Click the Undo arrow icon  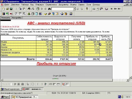click(42, 9)
